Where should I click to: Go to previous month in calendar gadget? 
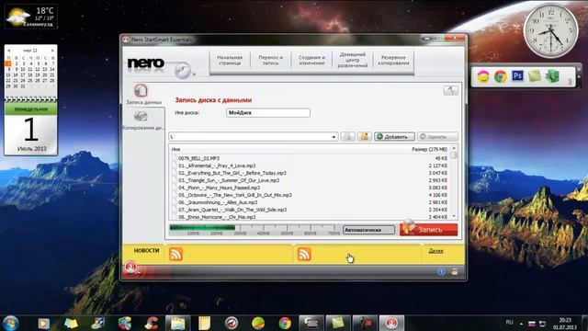(x=8, y=51)
